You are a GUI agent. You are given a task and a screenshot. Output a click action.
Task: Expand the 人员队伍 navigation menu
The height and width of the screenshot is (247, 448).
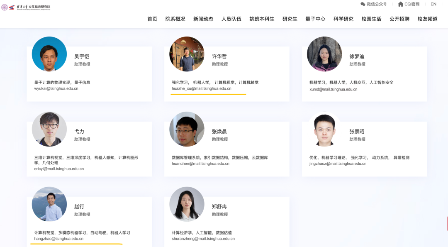(231, 19)
